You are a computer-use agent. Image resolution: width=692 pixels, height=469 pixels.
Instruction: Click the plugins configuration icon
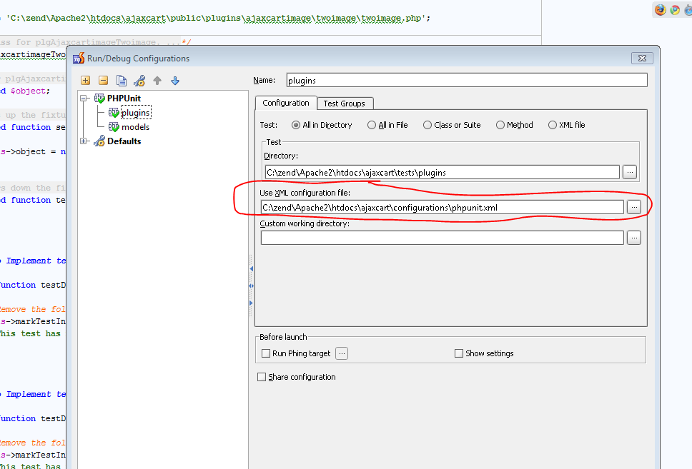[x=114, y=113]
